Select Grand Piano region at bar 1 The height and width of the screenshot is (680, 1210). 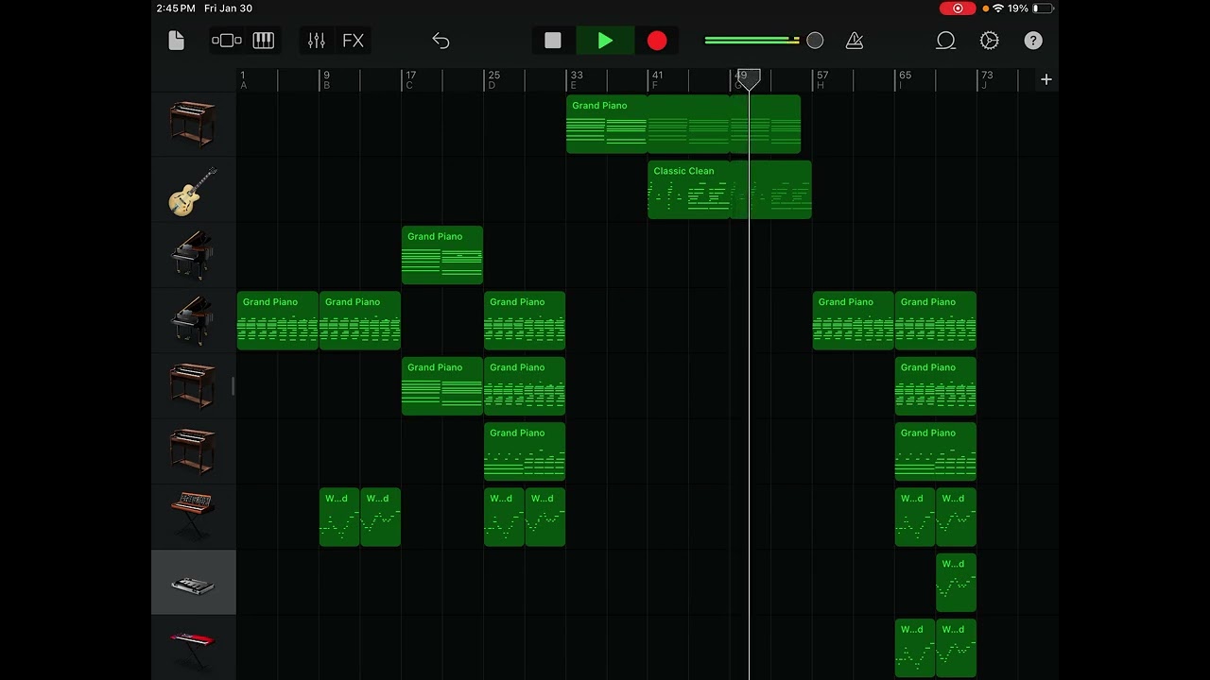pyautogui.click(x=278, y=320)
